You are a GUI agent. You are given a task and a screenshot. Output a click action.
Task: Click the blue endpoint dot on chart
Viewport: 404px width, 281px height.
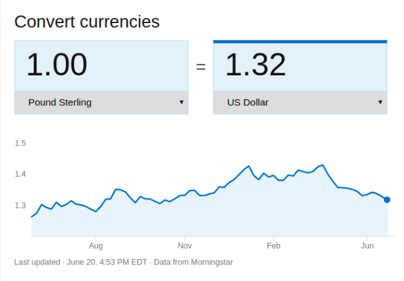(387, 200)
